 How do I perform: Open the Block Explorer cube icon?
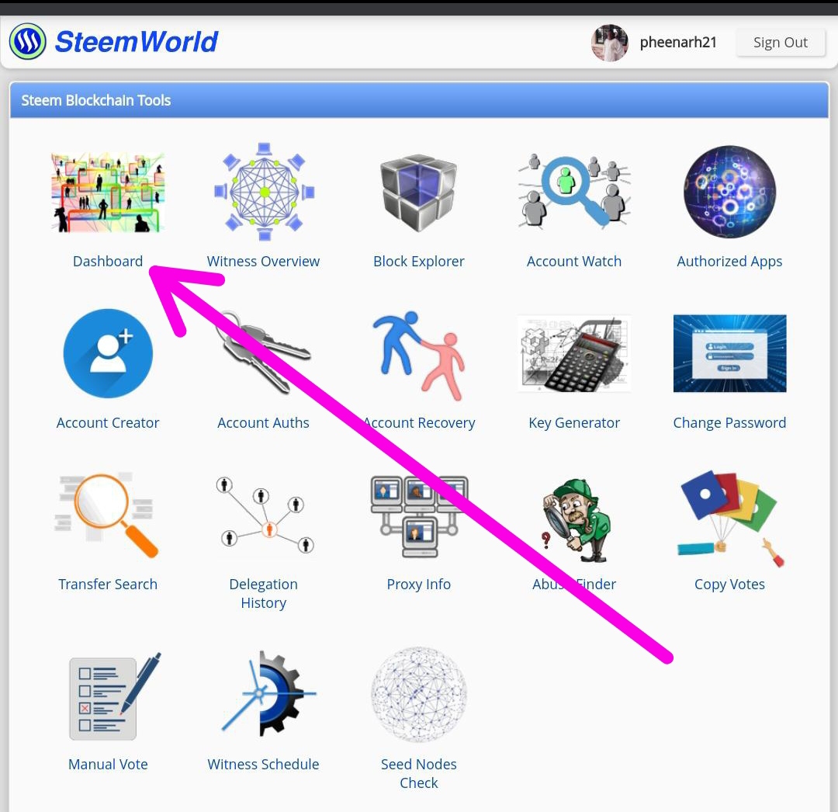419,193
